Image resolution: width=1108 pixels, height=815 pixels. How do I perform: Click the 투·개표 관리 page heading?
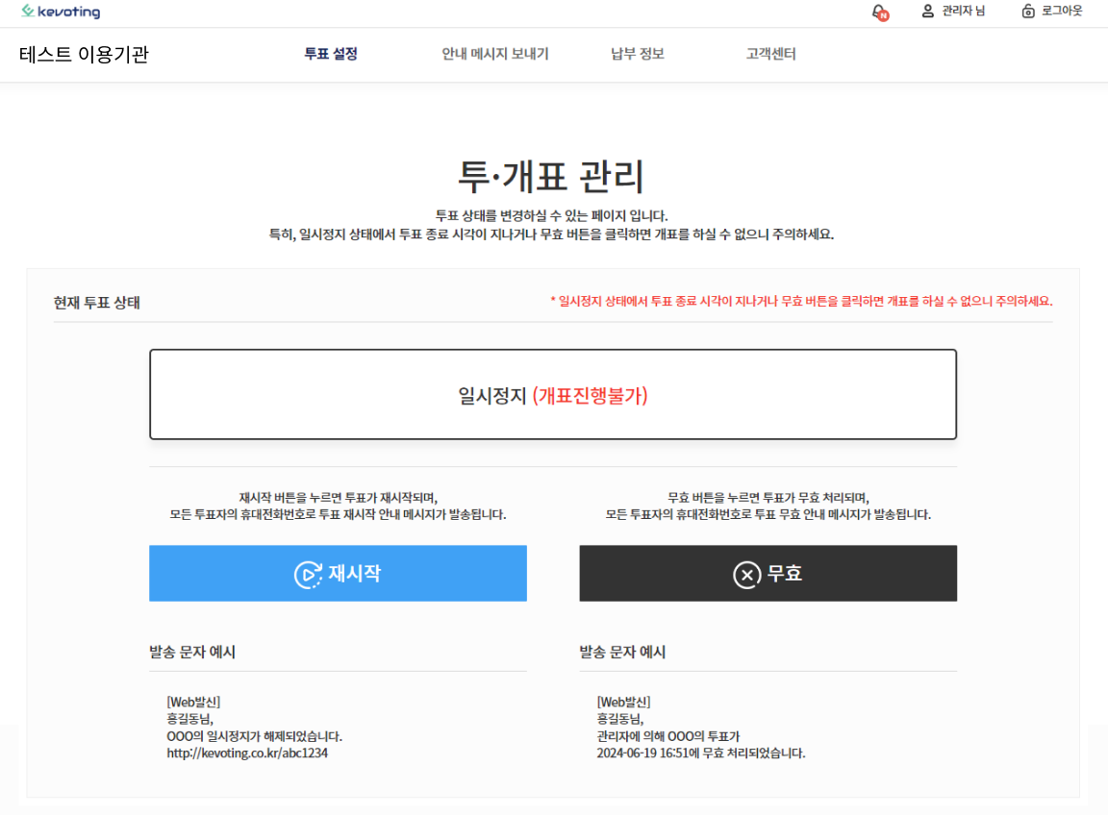pos(551,177)
